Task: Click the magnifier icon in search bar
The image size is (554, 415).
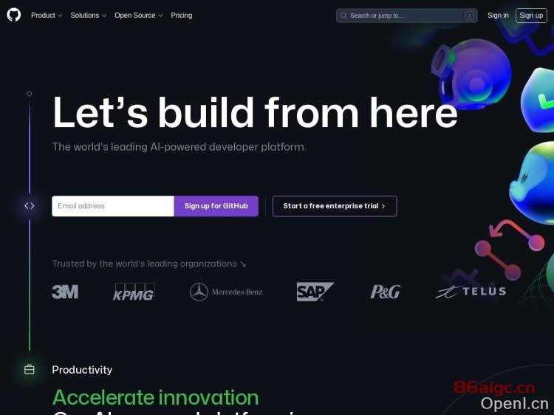Action: tap(343, 16)
